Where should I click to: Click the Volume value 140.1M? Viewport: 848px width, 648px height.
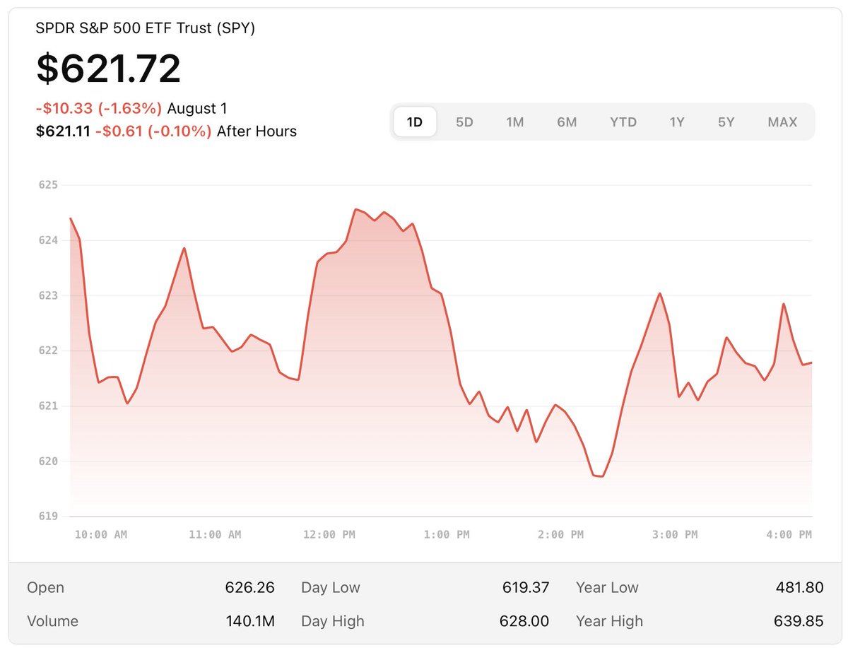251,622
